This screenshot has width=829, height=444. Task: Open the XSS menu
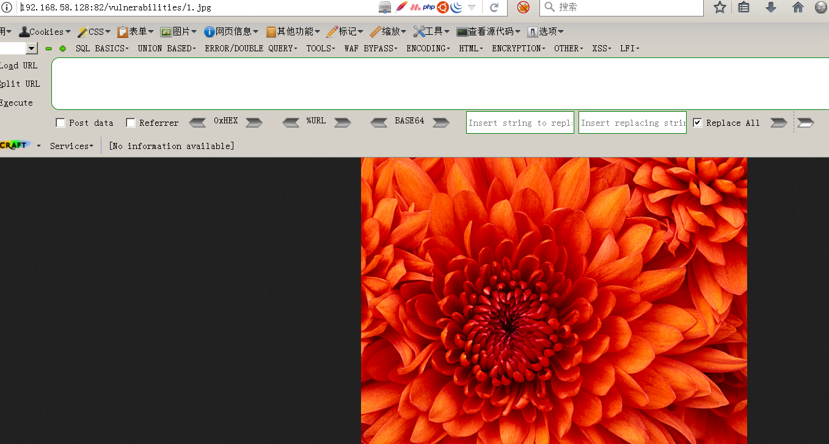coord(602,48)
